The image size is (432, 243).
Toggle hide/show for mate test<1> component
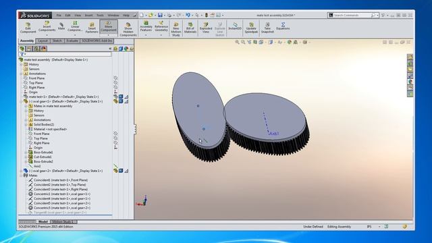[115, 97]
